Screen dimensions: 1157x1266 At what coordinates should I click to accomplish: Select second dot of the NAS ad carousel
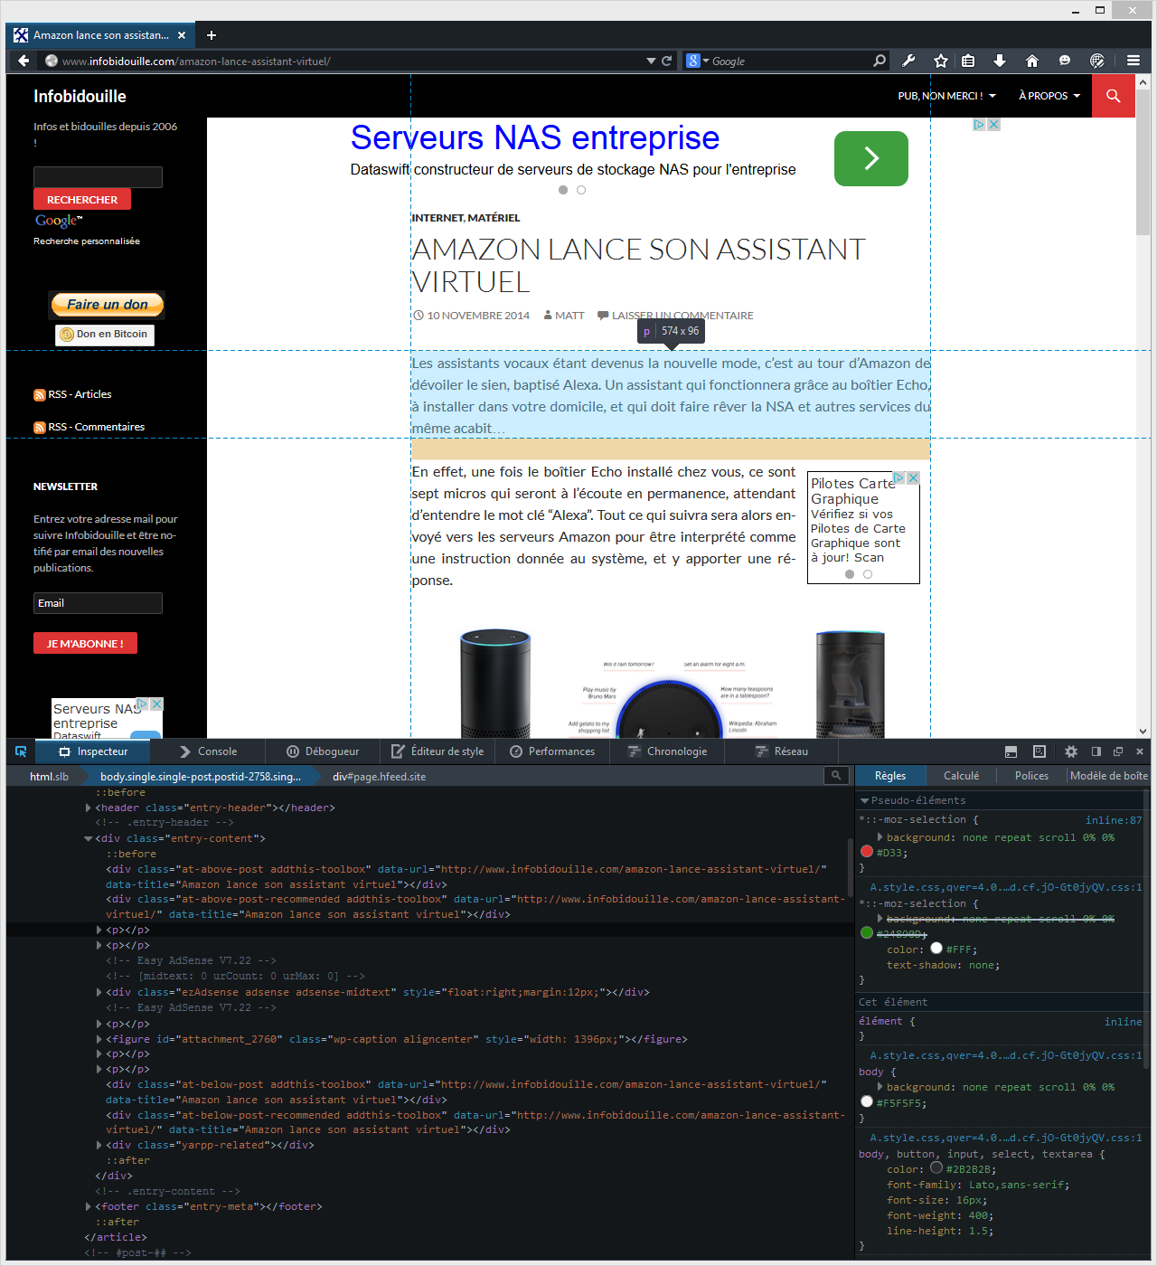[x=581, y=190]
